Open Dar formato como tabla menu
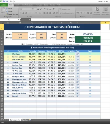110x124 pixels. tap(105, 11)
